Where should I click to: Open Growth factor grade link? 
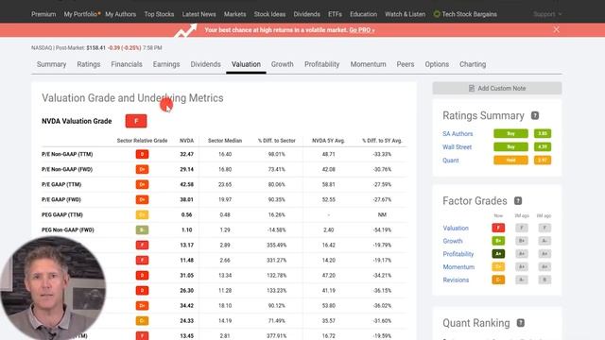tap(453, 241)
